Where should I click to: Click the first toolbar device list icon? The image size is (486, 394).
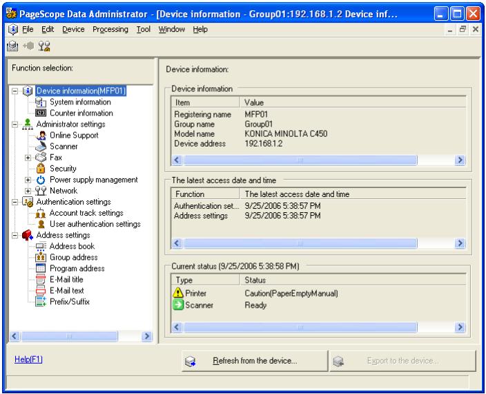point(12,46)
